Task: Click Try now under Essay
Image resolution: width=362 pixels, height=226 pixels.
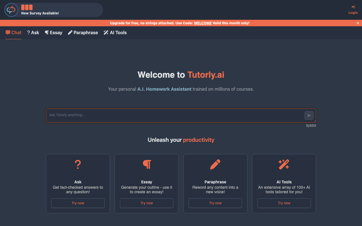Action: [x=146, y=203]
